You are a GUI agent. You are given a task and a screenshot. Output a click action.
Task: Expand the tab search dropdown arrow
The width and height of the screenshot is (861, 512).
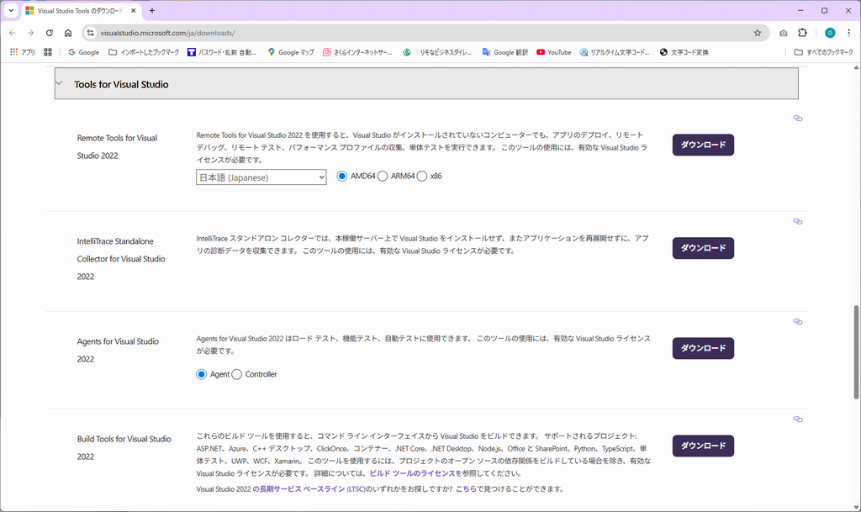pyautogui.click(x=11, y=11)
